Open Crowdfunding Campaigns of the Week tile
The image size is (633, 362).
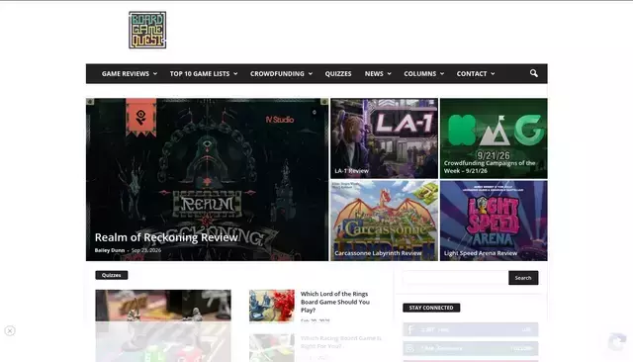(x=494, y=138)
